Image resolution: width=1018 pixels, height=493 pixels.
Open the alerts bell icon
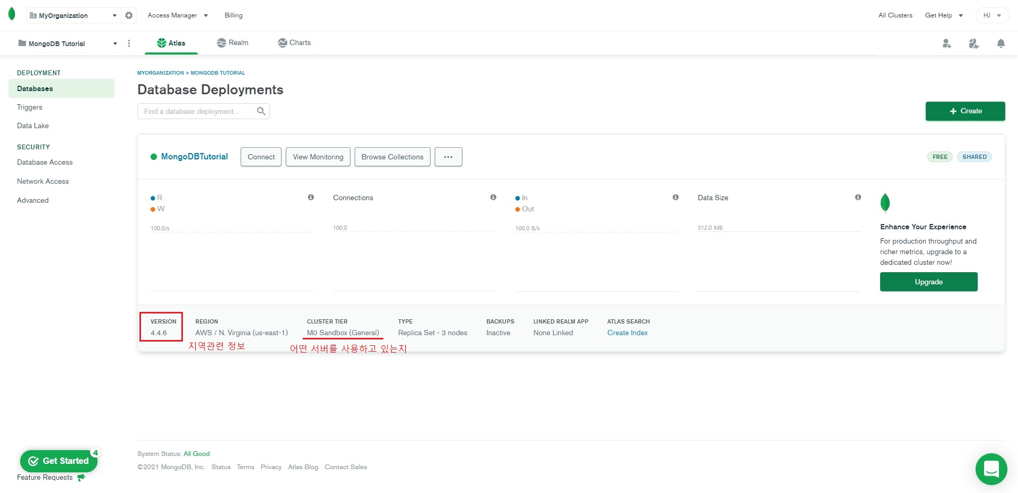[1001, 43]
